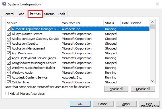Select the AppX Deployment Service name
The width and height of the screenshot is (162, 109).
36,58
